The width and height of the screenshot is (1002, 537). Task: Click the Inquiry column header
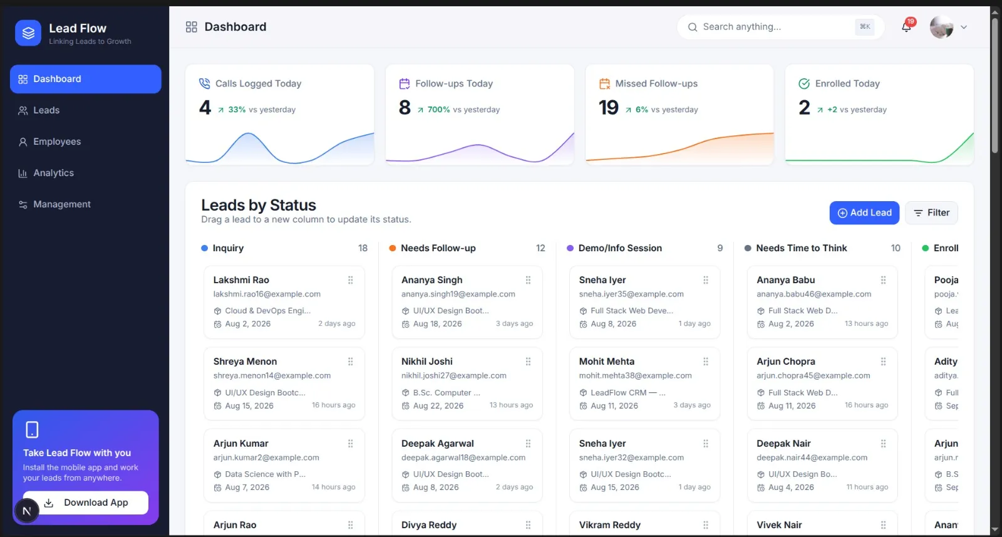point(284,248)
